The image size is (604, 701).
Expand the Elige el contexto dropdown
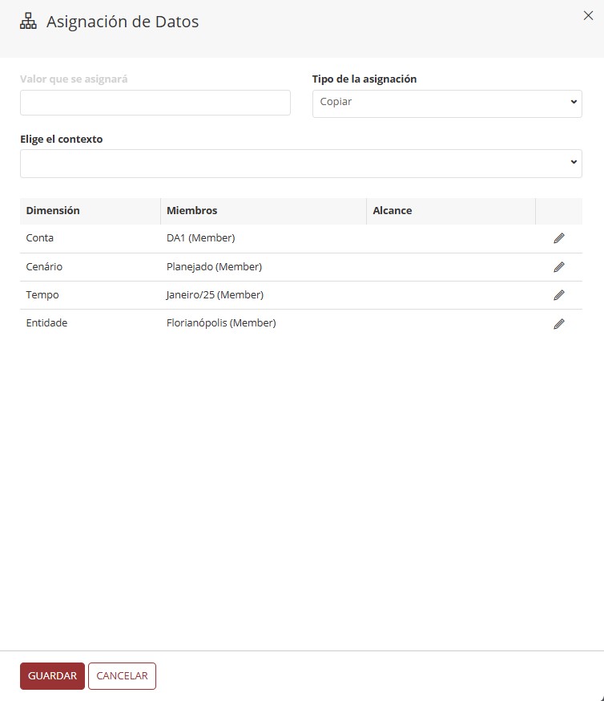tap(301, 164)
